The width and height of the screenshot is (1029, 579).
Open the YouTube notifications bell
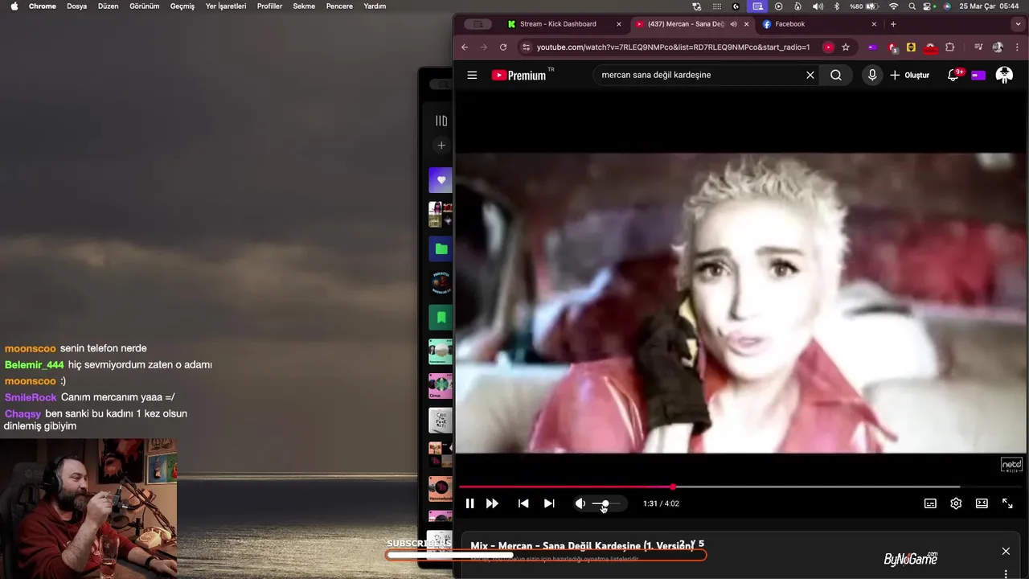[x=954, y=75]
